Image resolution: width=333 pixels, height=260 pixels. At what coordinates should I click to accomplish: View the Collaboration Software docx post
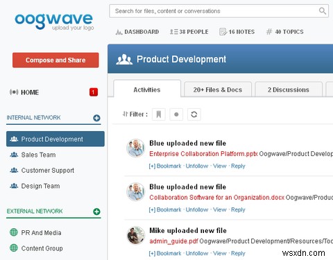coord(219,209)
